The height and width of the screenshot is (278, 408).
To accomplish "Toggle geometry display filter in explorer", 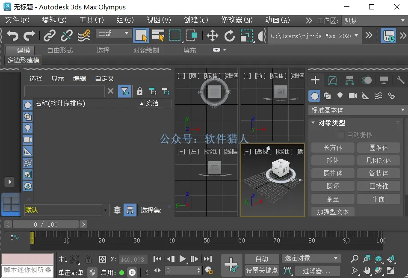I will pyautogui.click(x=27, y=105).
